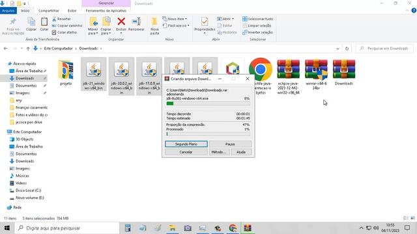Refresh the Downloads folder view
Screen dimensions: 417x234
click(347, 49)
